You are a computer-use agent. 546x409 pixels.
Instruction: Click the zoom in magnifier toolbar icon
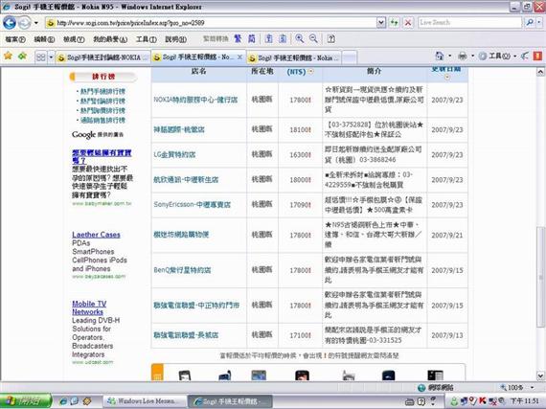tap(300, 38)
